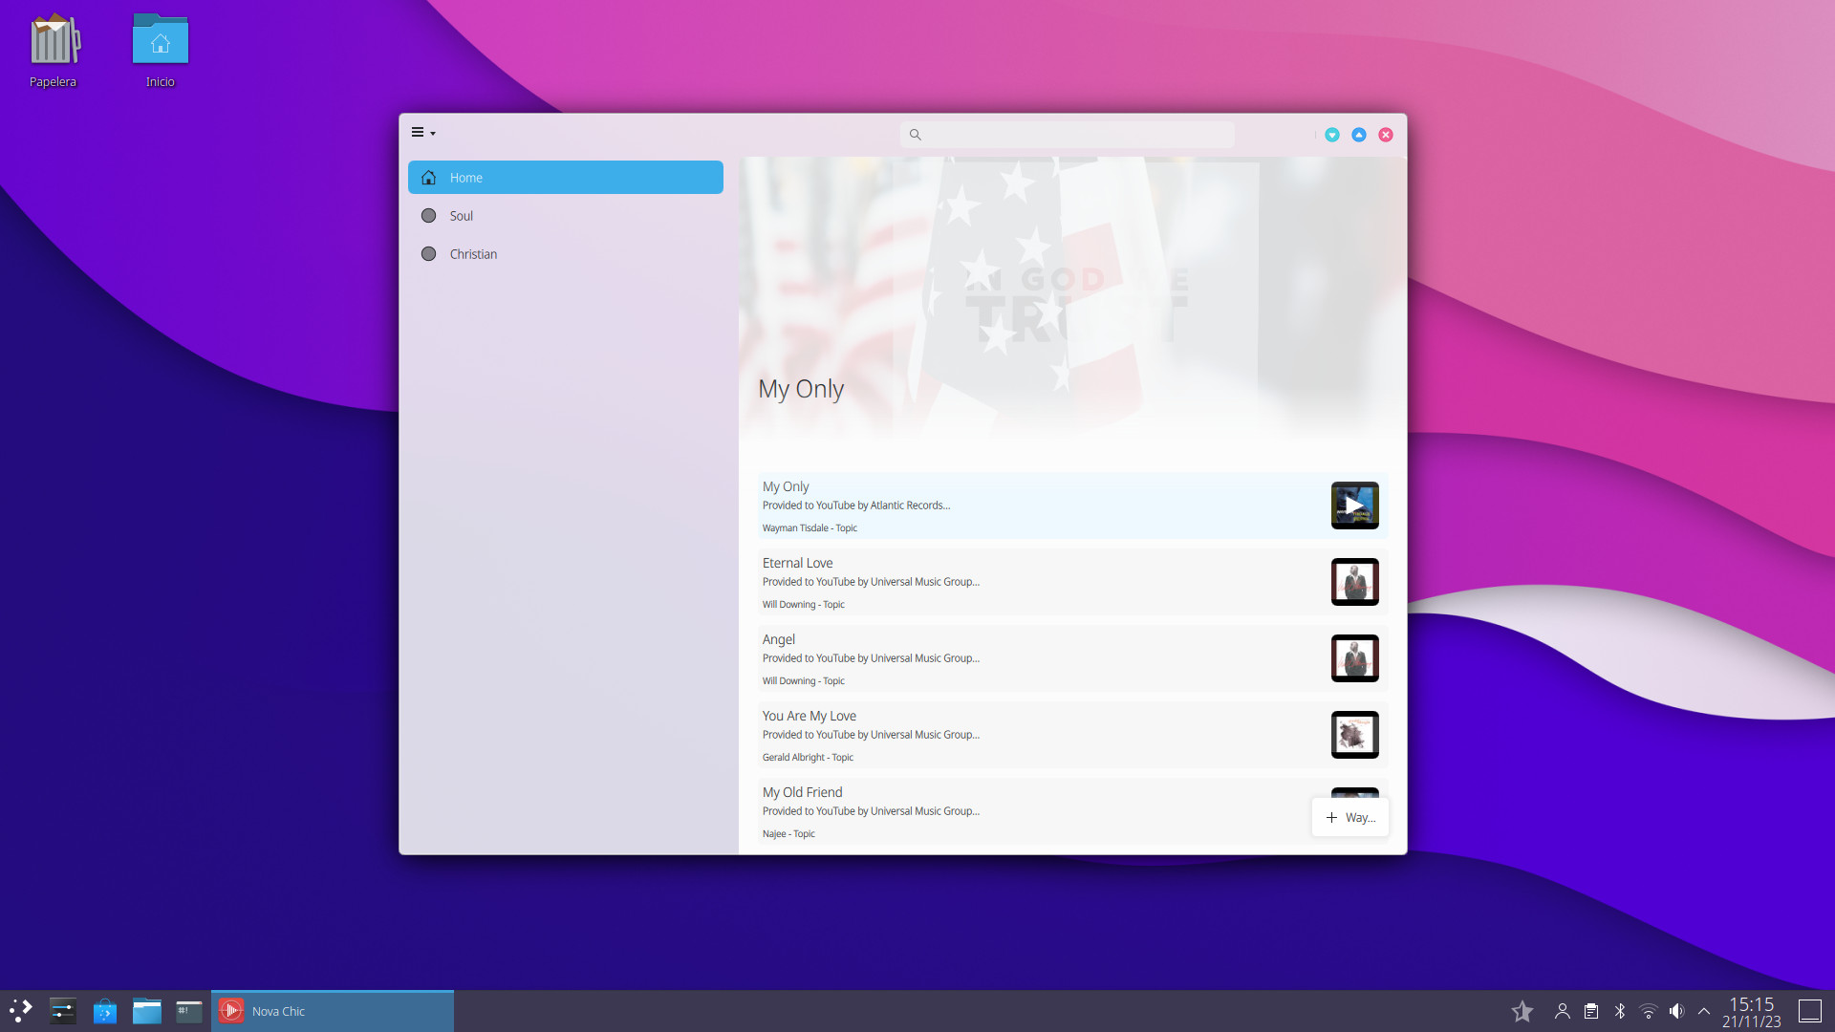Open the Soul category

click(566, 216)
